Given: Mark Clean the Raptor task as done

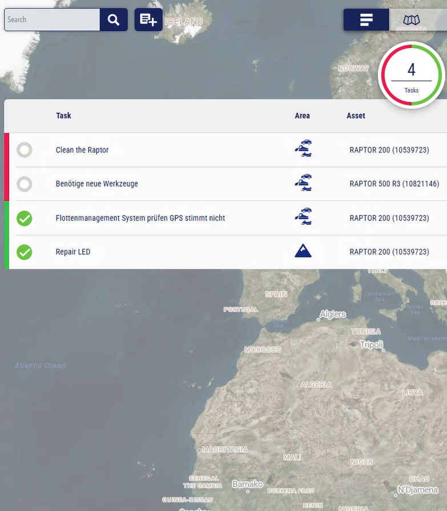Looking at the screenshot, I should 24,150.
